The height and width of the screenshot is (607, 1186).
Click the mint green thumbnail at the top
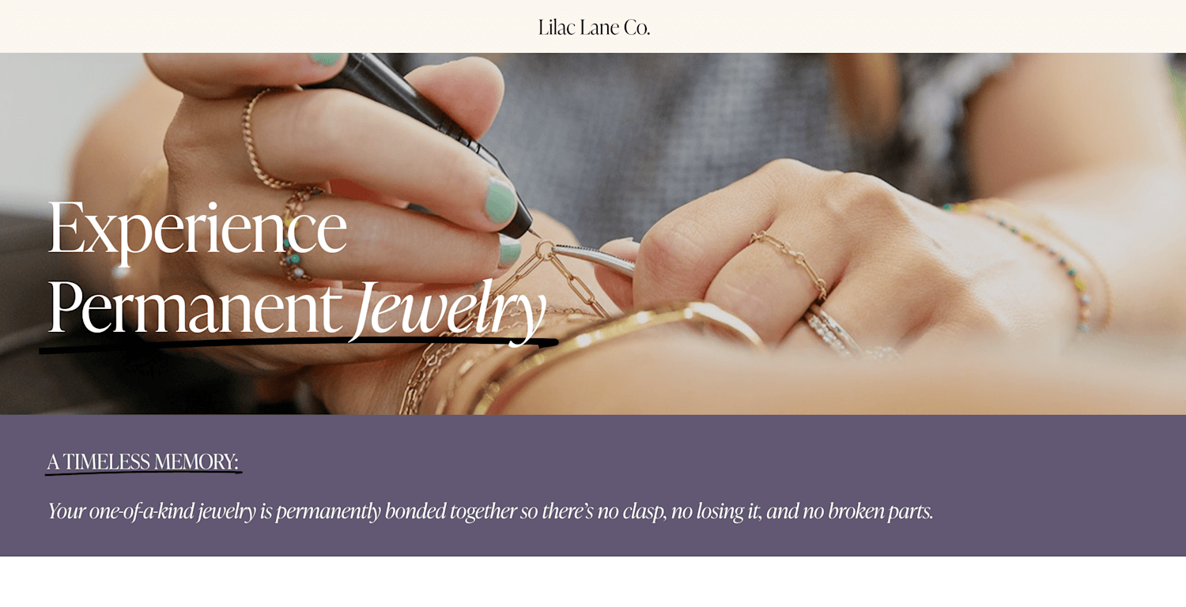point(325,58)
